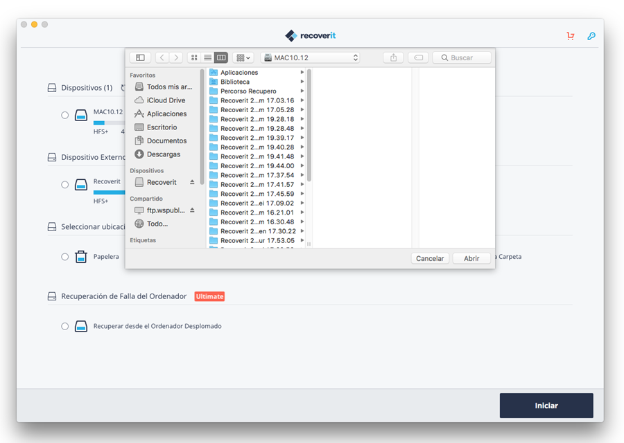Screen dimensions: 624x443
Task: Select the Biblioteca folder
Action: [x=255, y=82]
